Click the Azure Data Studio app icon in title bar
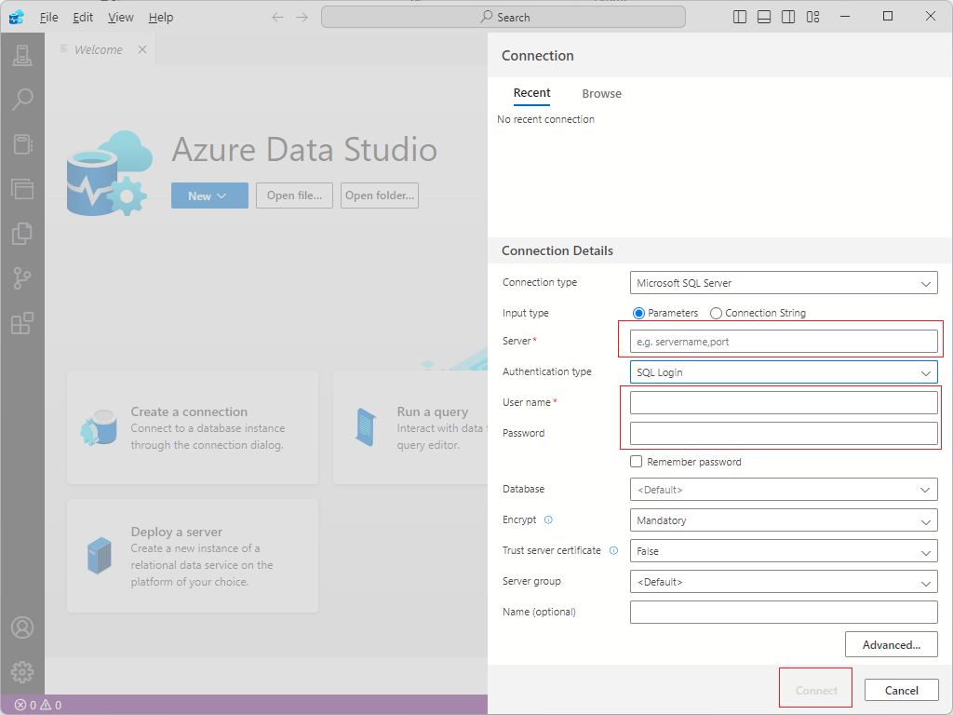 click(x=17, y=17)
